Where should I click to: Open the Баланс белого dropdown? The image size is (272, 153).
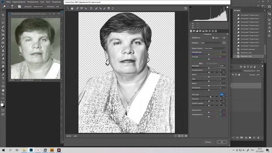(x=215, y=48)
